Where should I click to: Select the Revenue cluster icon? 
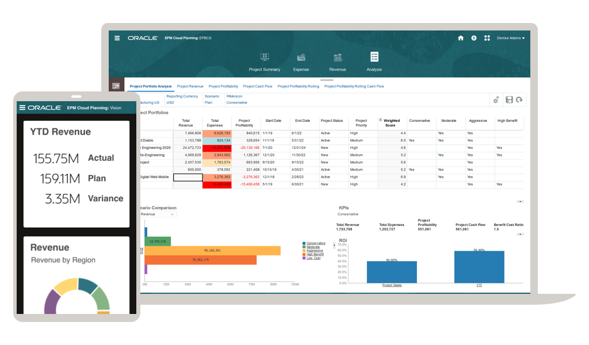click(x=338, y=57)
